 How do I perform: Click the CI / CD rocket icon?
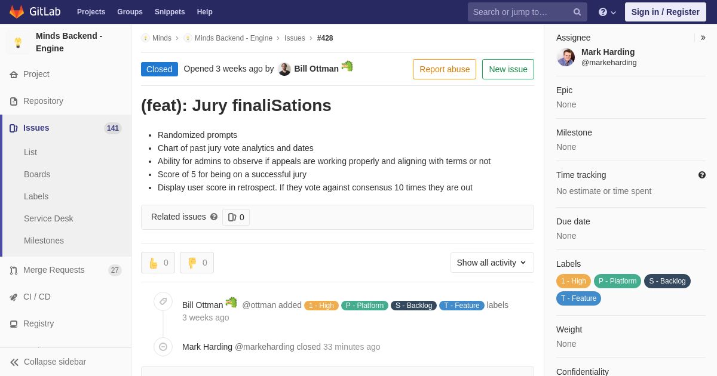pos(14,297)
